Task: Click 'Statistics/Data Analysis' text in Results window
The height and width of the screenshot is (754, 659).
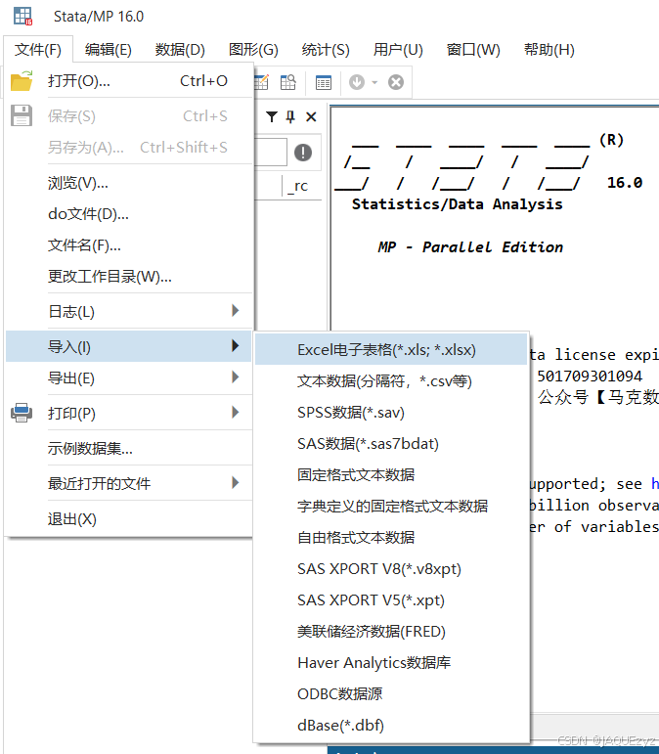Action: [x=458, y=204]
